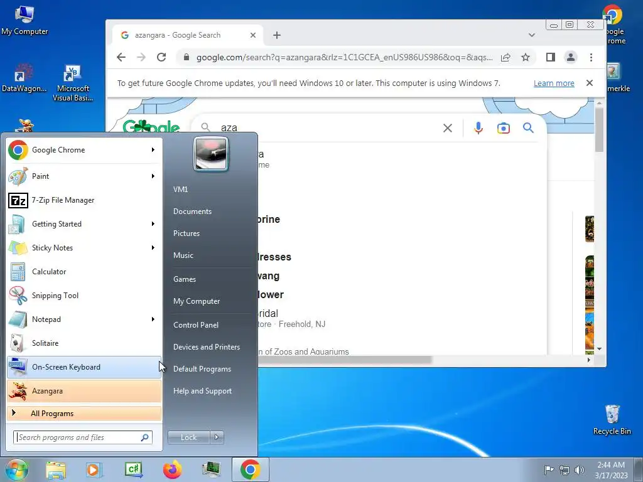Open VM1 user folder

[x=180, y=190]
